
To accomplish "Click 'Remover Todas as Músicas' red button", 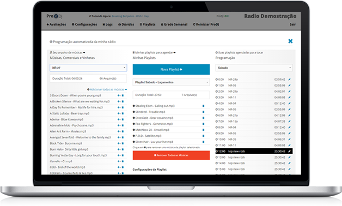I will (x=171, y=155).
